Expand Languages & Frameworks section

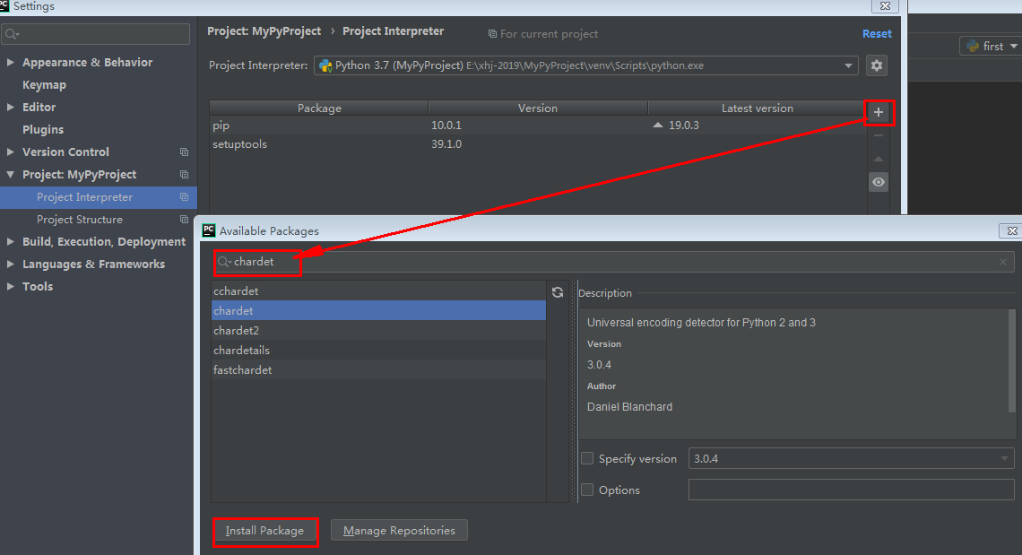tap(11, 264)
